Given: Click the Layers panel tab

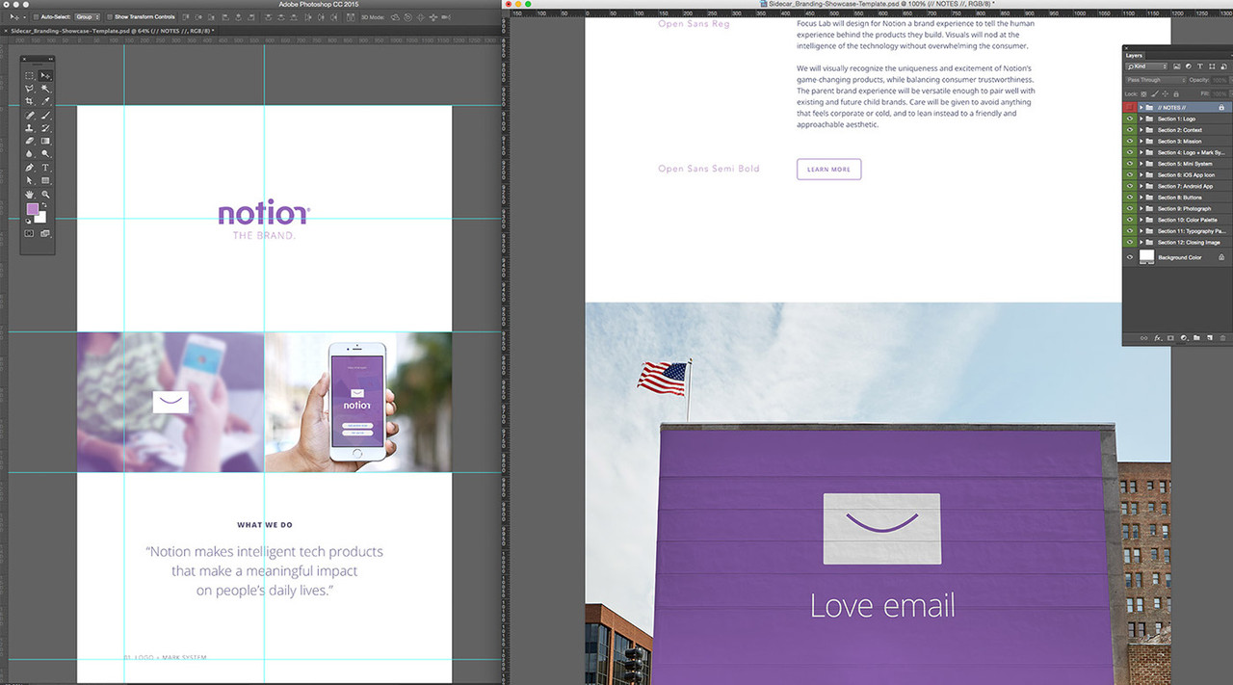Looking at the screenshot, I should 1134,55.
